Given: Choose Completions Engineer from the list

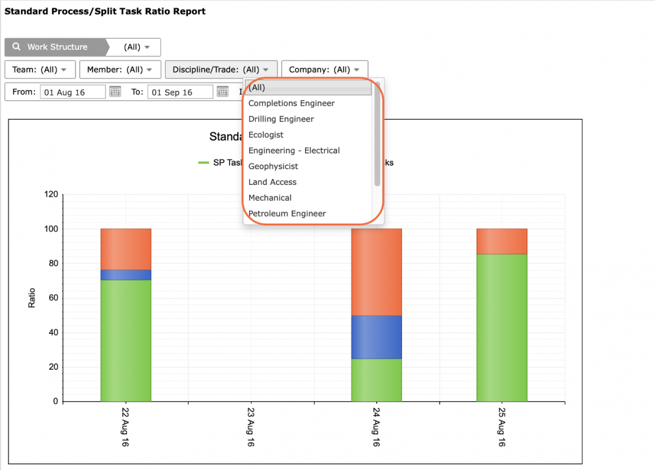Looking at the screenshot, I should click(x=291, y=103).
